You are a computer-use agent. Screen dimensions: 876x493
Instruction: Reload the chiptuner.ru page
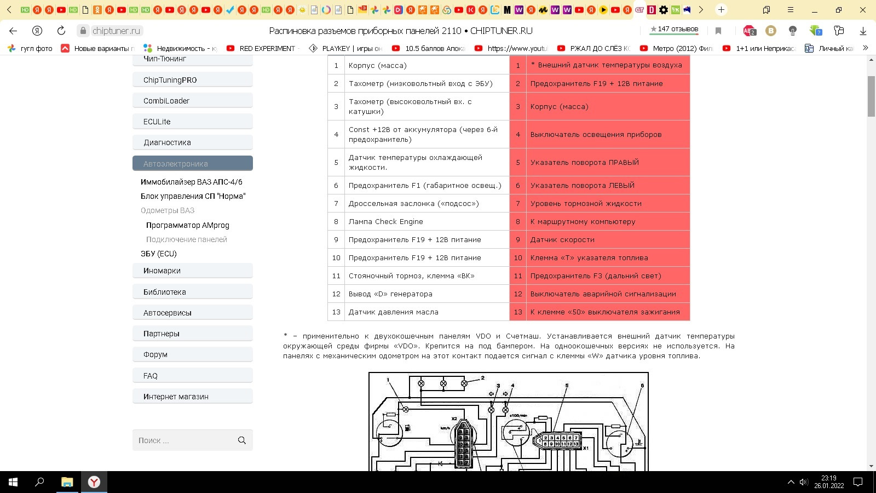[x=61, y=31]
